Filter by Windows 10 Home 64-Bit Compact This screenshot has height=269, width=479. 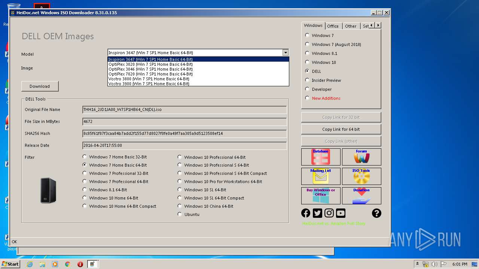click(85, 206)
